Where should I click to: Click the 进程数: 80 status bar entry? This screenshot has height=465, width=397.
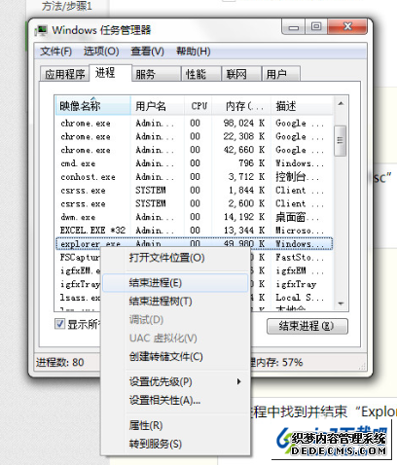click(60, 362)
